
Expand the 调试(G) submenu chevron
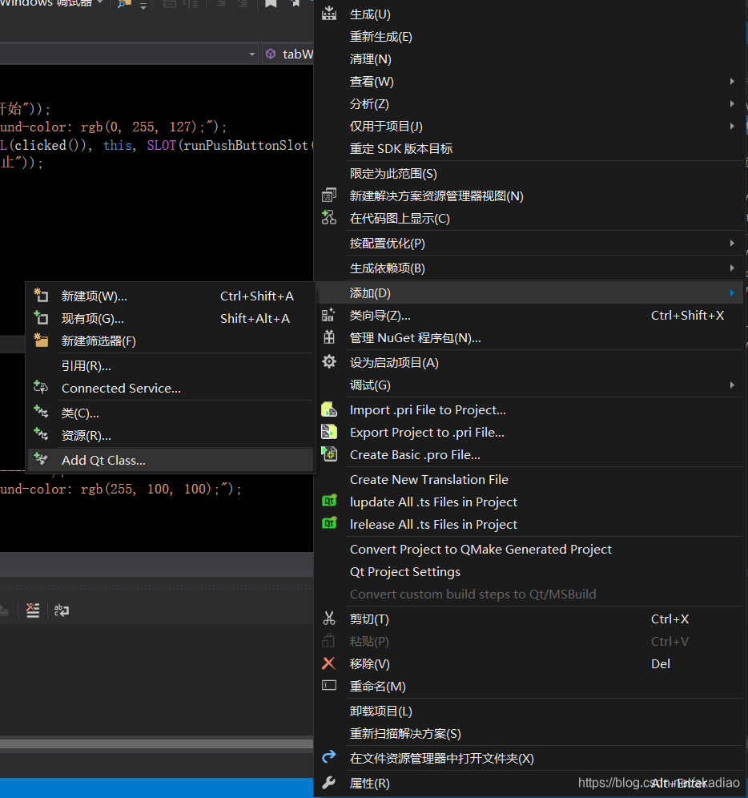[734, 385]
